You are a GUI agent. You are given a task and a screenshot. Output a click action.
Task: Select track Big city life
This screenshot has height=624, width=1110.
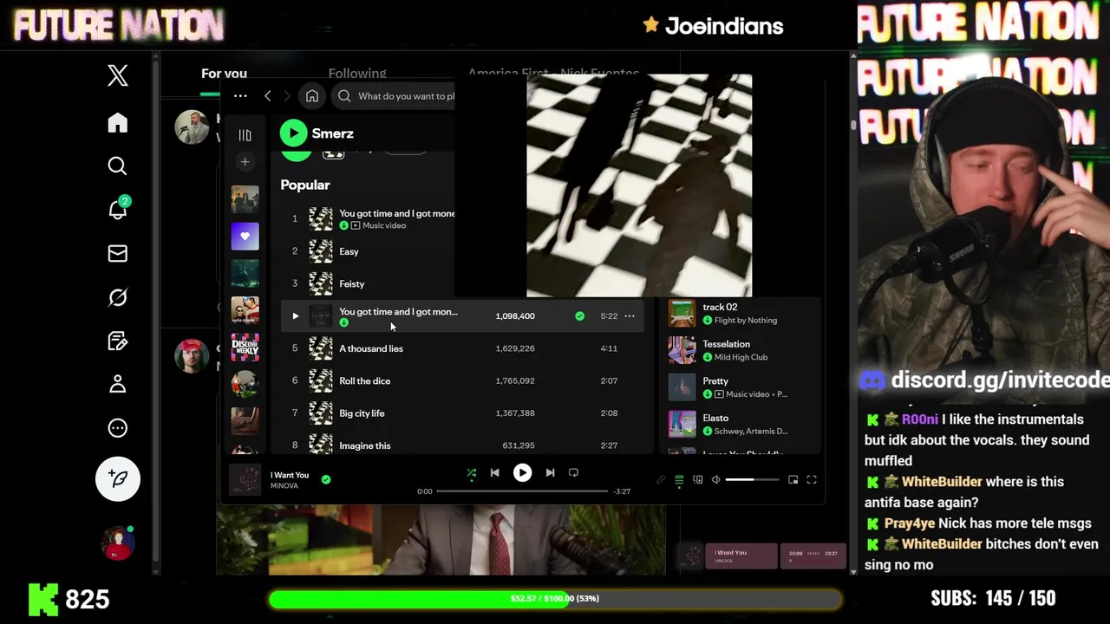[362, 413]
